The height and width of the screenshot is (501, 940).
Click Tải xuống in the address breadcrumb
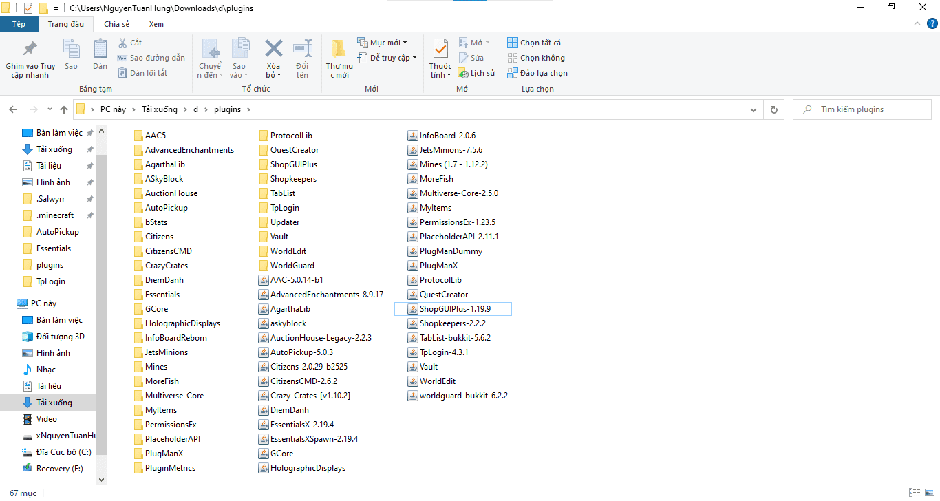coord(159,109)
